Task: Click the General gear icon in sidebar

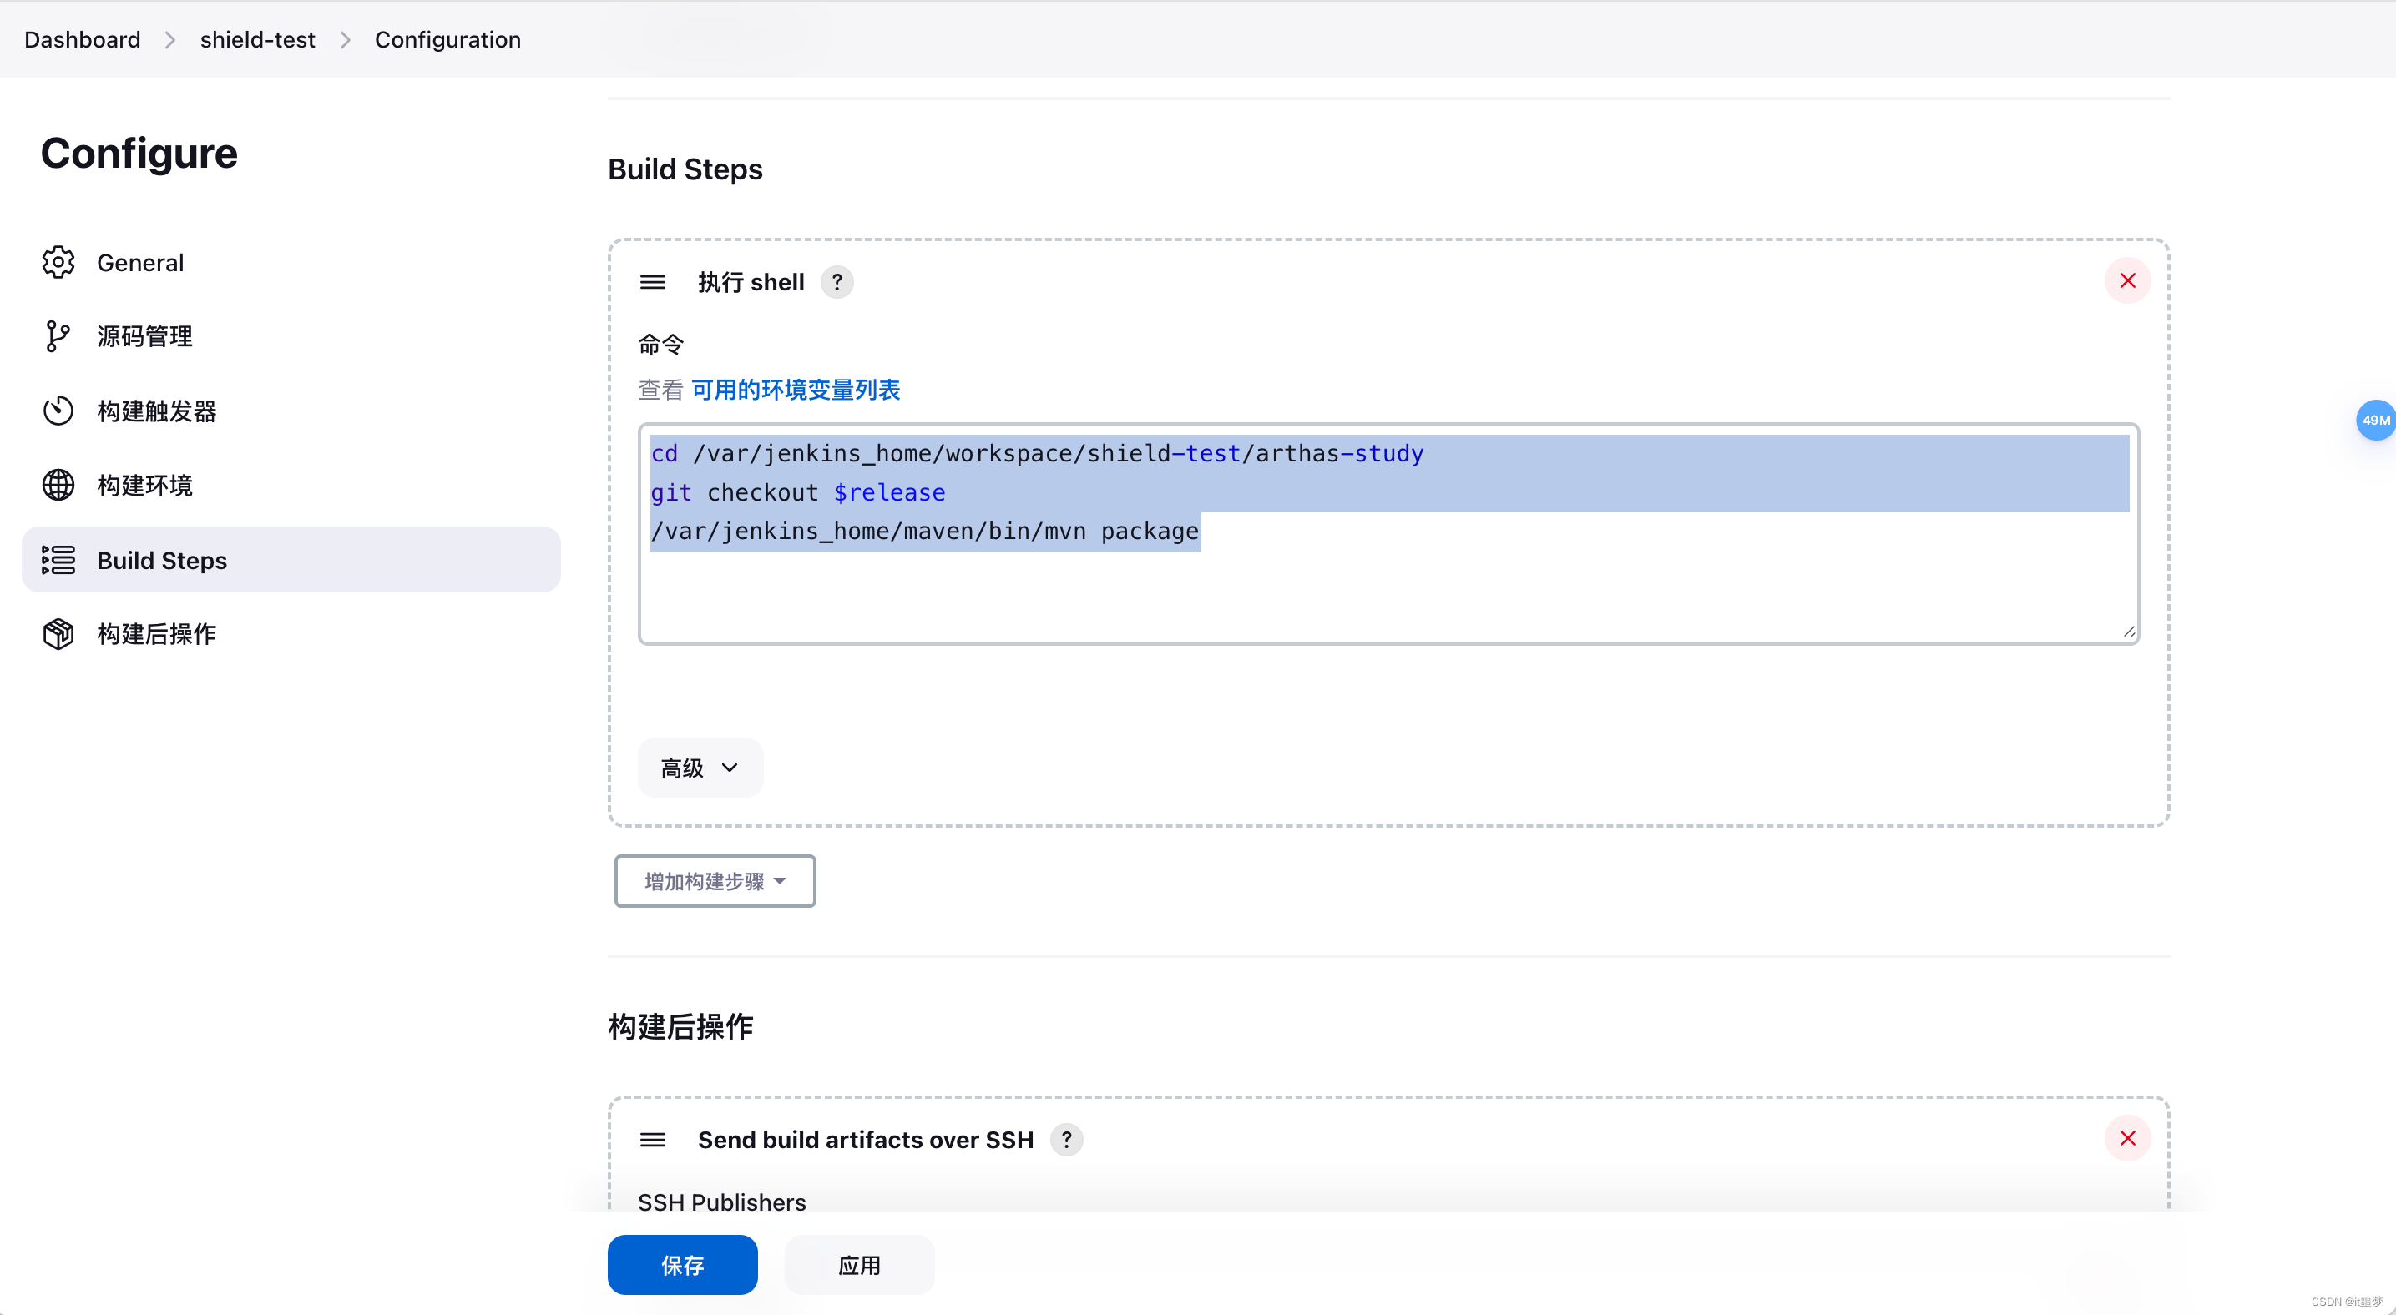Action: (58, 262)
